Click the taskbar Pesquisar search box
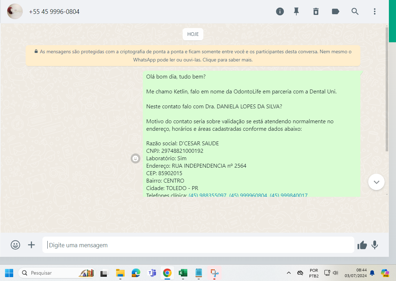Screen dimensions: 396x281 click(57, 273)
